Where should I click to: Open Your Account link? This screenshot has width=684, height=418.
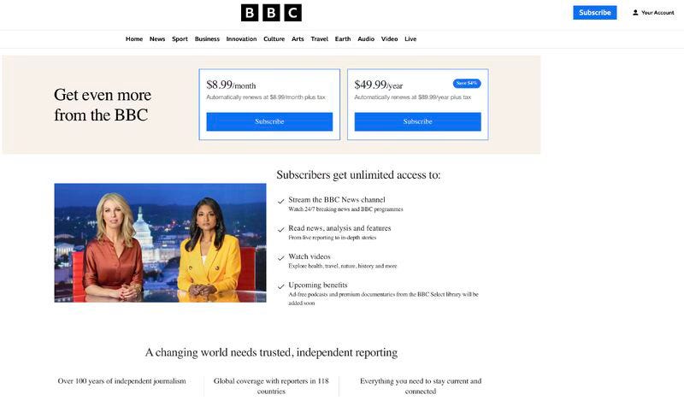coord(653,13)
